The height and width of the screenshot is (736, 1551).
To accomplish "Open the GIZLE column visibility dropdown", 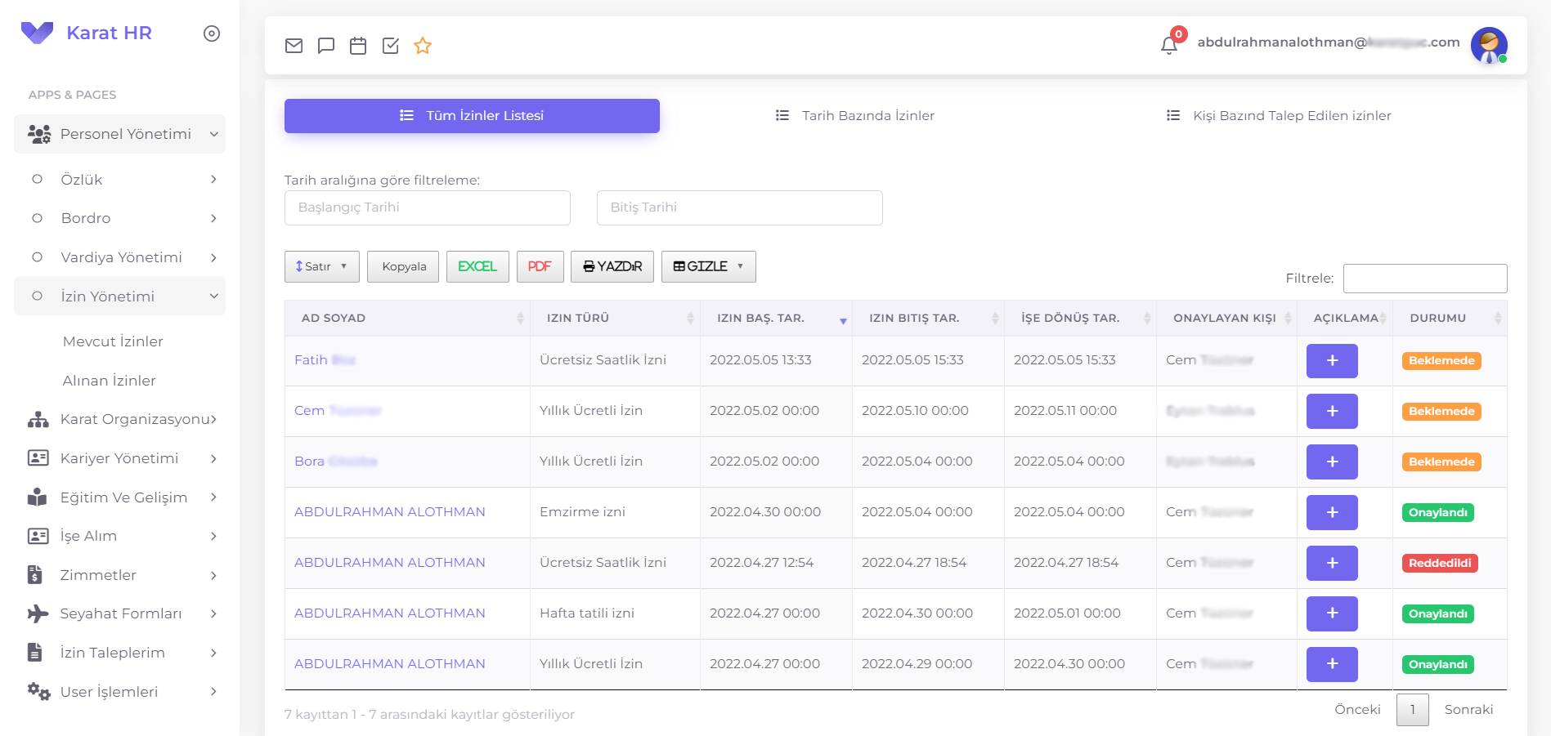I will 708,265.
